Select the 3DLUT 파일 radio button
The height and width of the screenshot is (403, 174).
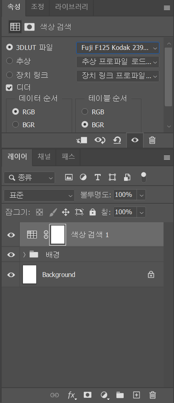pyautogui.click(x=10, y=47)
